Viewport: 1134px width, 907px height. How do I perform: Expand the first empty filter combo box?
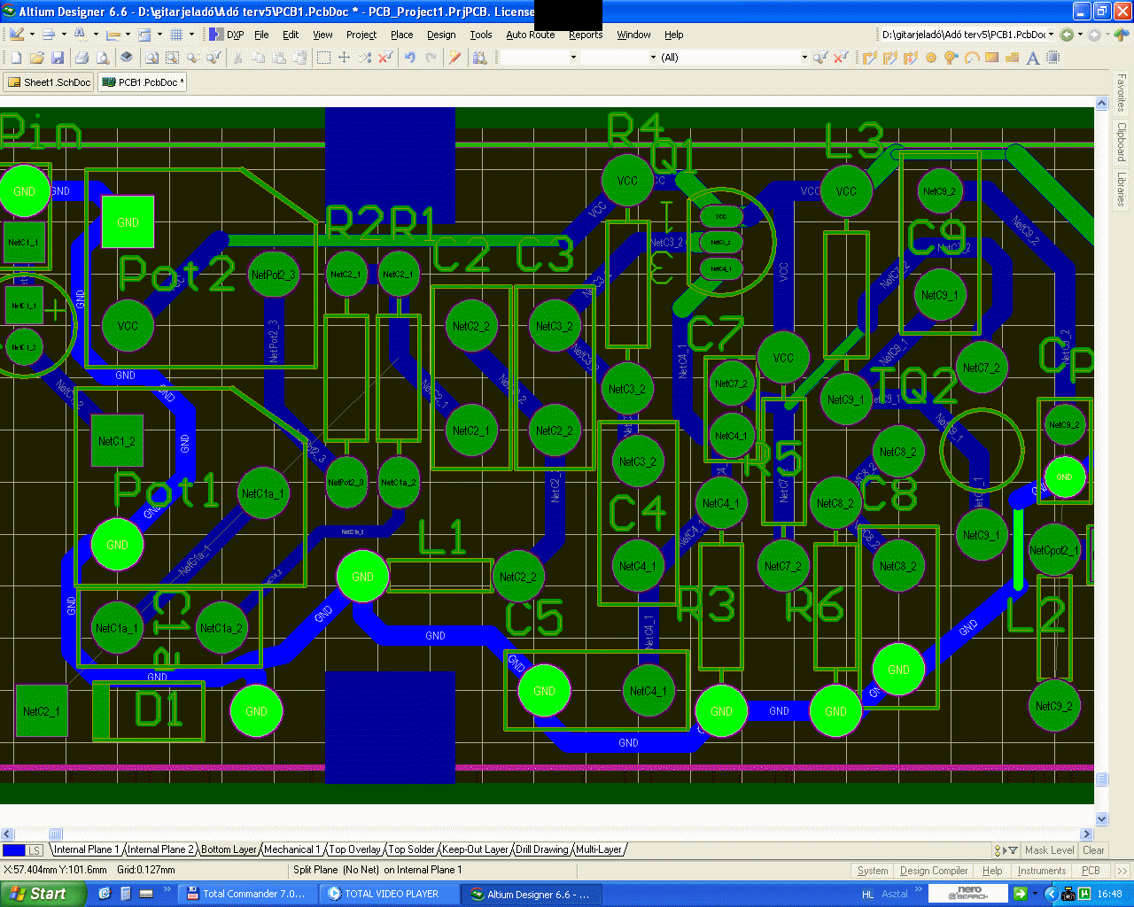573,58
